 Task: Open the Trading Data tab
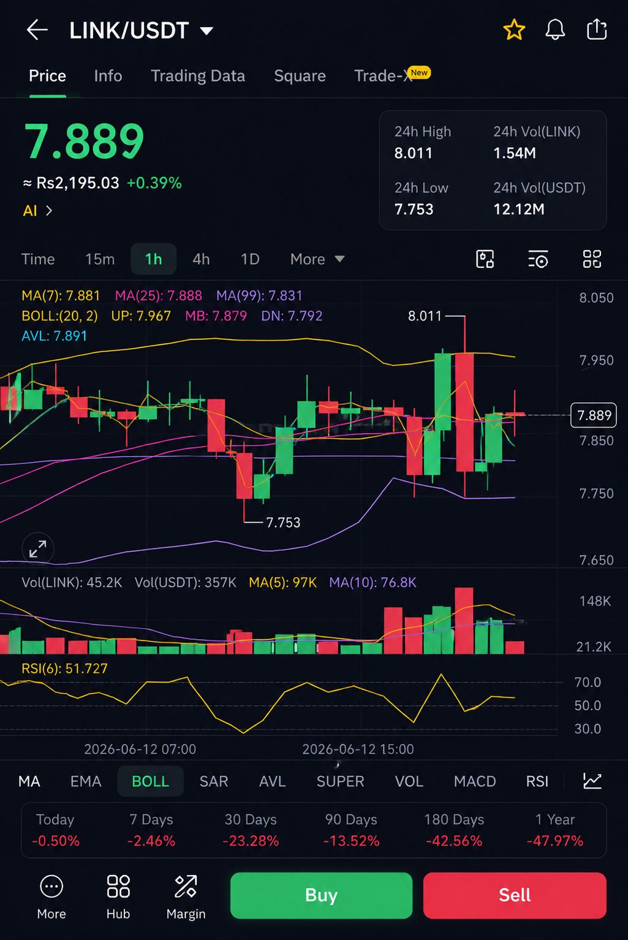tap(198, 76)
